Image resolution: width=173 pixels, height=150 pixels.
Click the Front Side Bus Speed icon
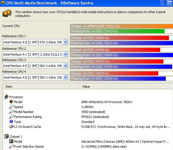[11, 146]
